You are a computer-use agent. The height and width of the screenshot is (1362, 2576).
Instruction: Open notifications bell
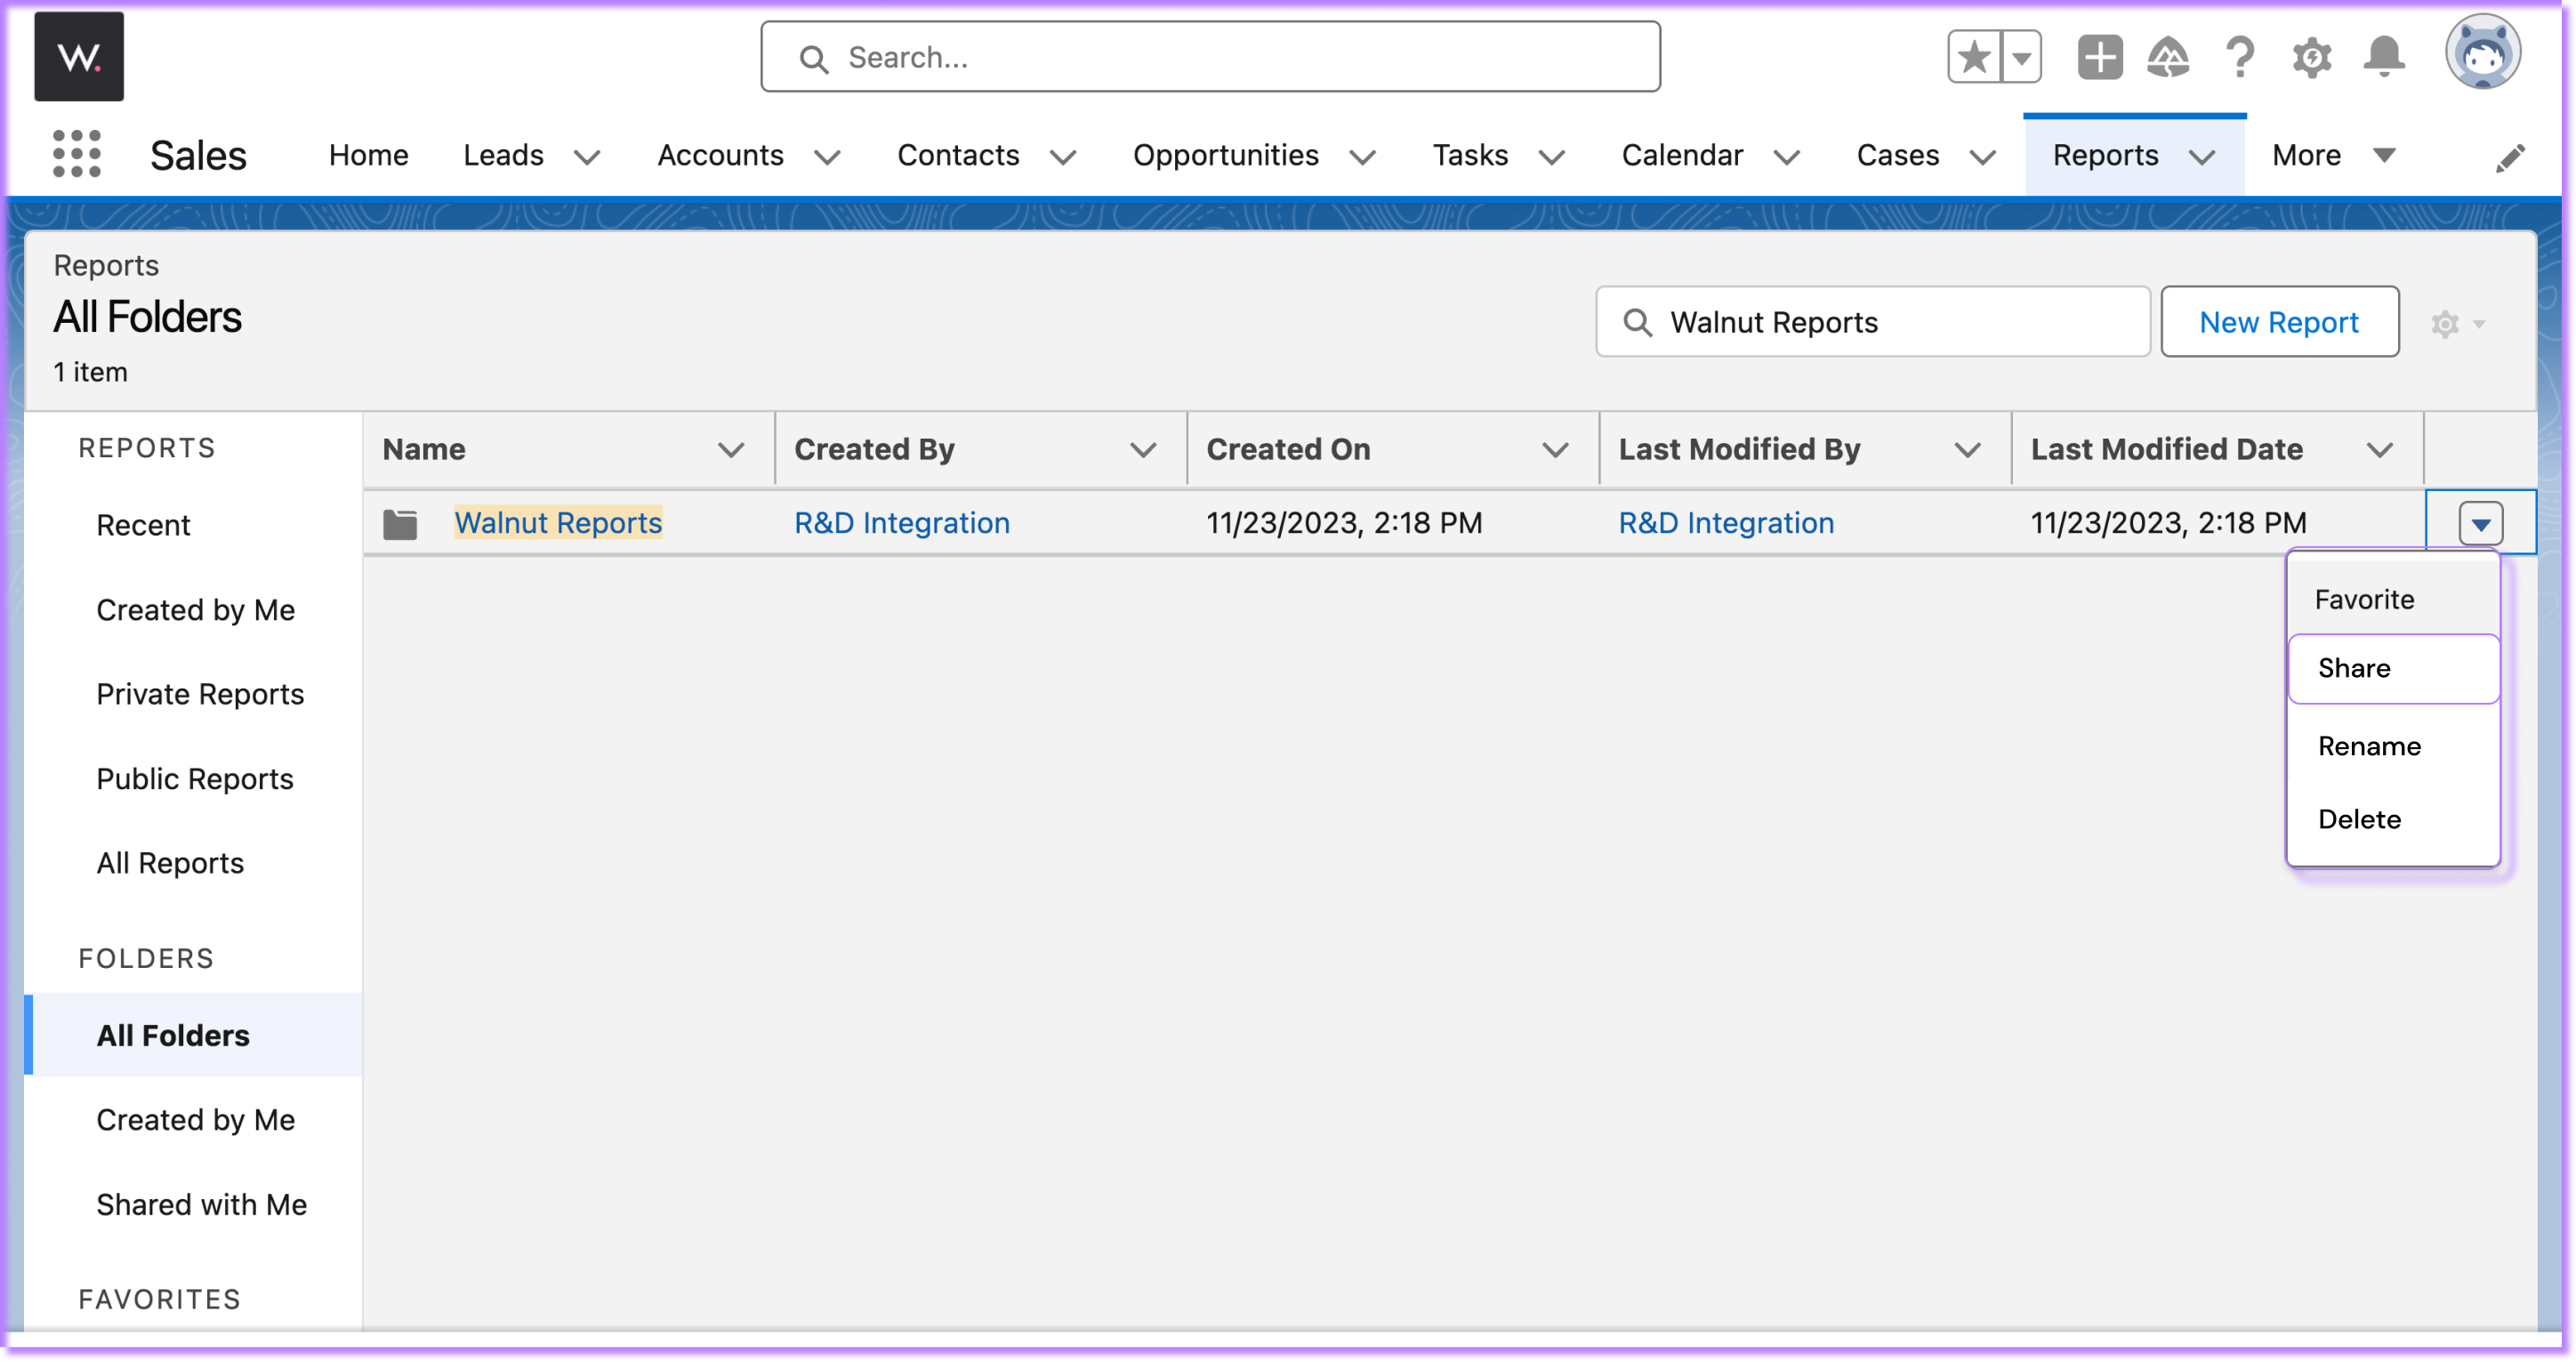[2384, 57]
